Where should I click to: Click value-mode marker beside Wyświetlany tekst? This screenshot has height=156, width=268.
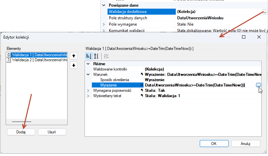[142, 95]
